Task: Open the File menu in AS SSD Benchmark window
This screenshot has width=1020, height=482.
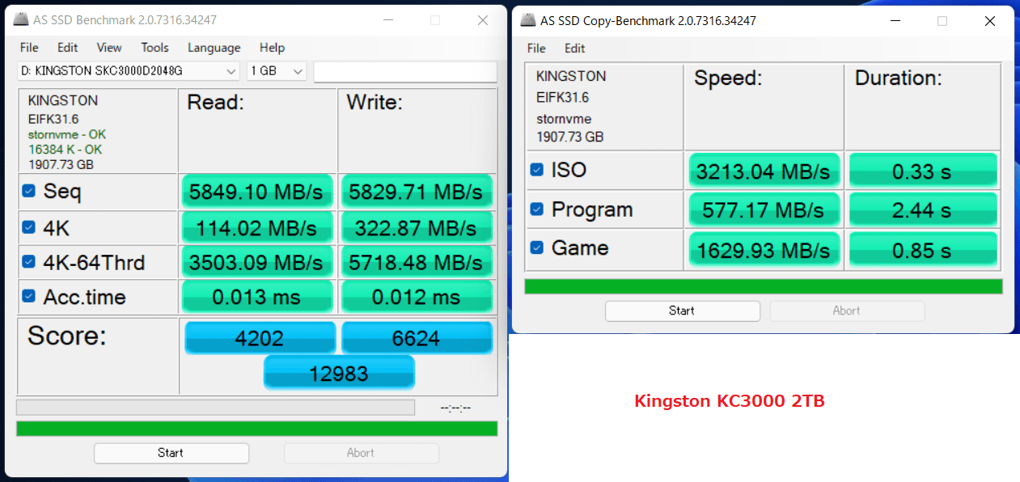Action: (29, 48)
